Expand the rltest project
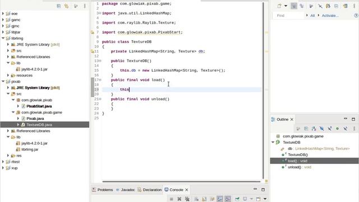This screenshot has height=202, width=359. coord(3,162)
